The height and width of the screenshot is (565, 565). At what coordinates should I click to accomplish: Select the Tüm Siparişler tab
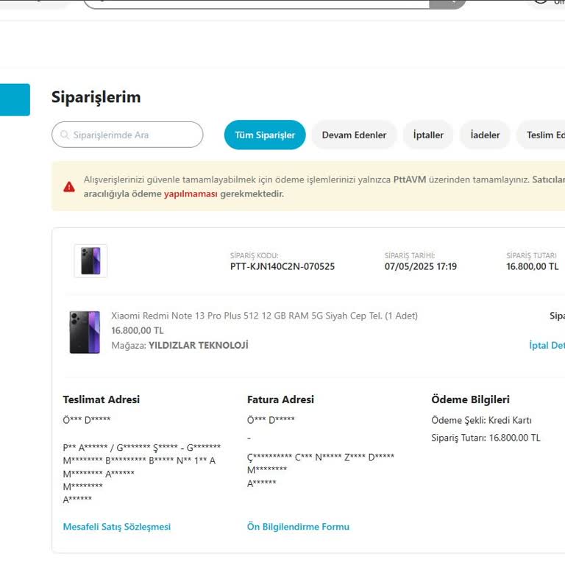[x=265, y=135]
